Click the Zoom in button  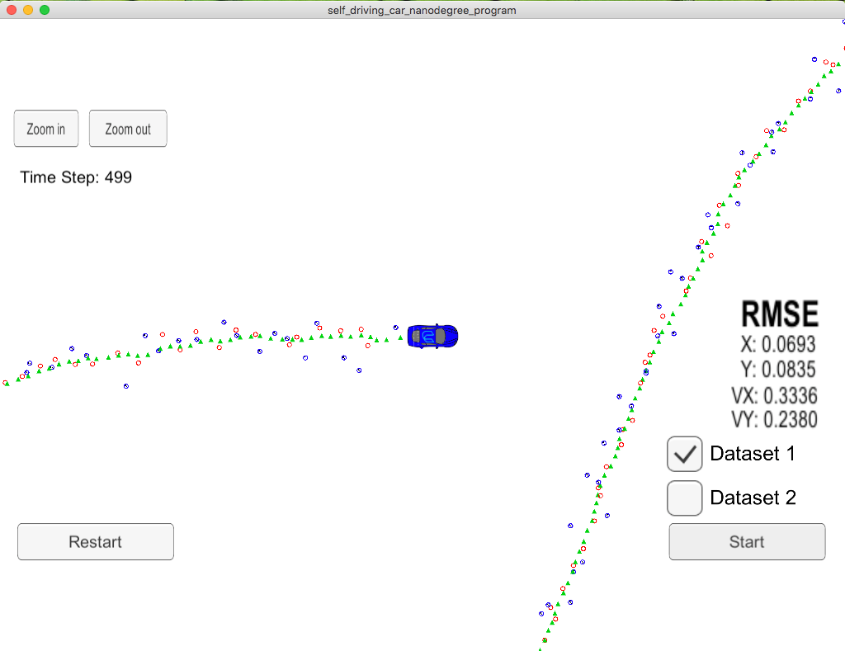click(x=46, y=128)
